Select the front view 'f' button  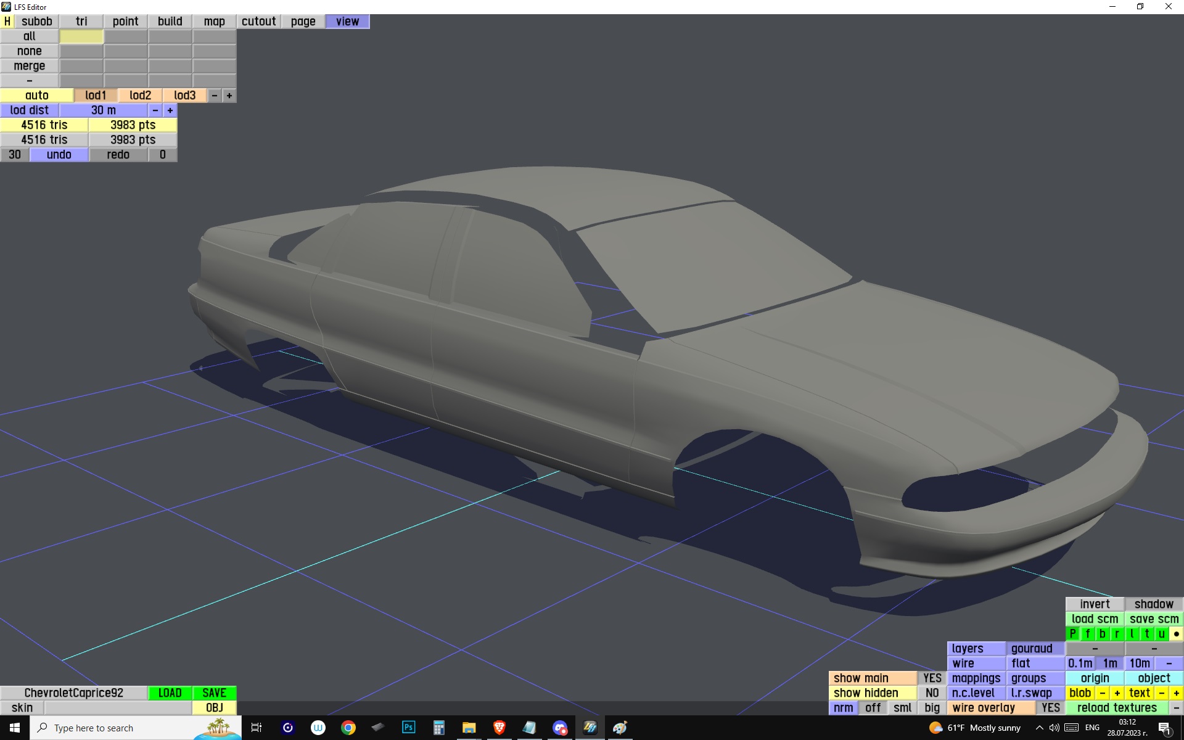point(1087,633)
